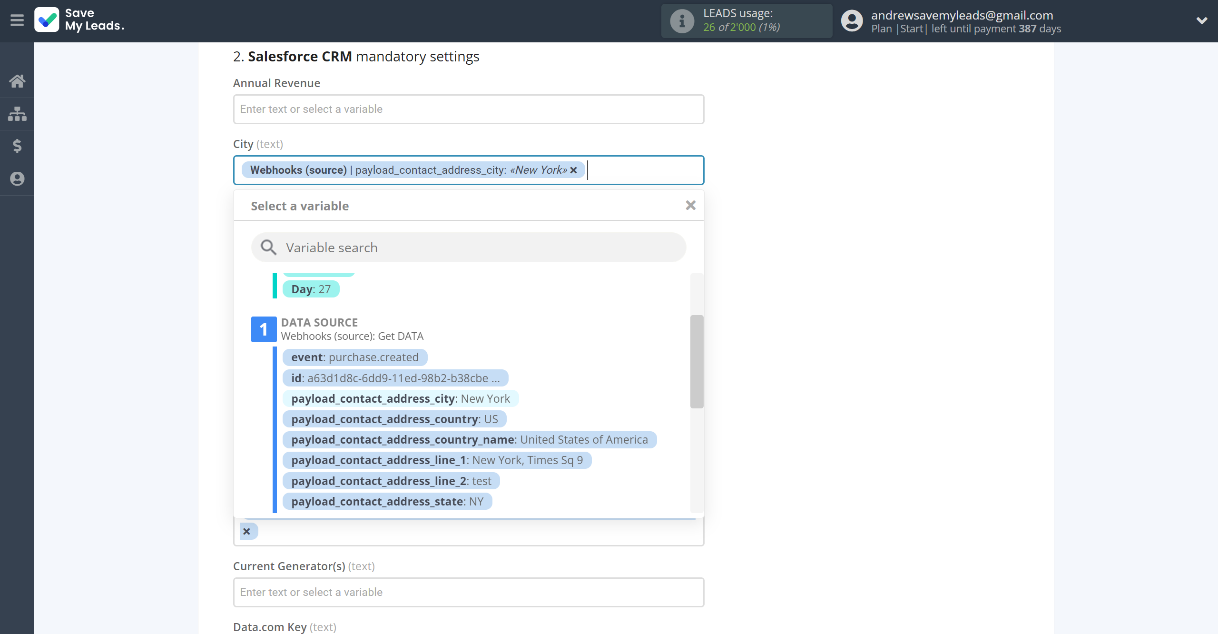Click the LEADS usage info icon
The height and width of the screenshot is (634, 1218).
[x=682, y=21]
